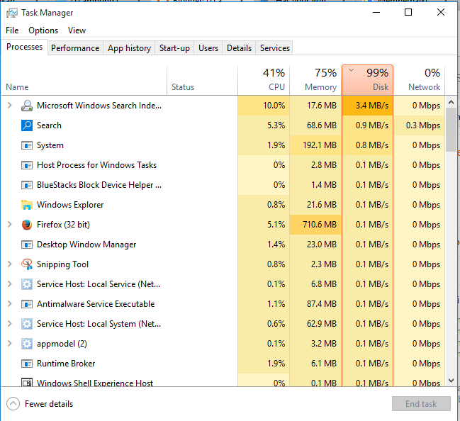Select the Microsoft Windows Search Indexer icon
The image size is (460, 421).
(x=27, y=106)
